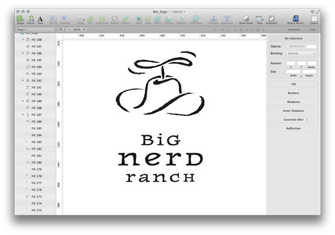Open the Shadows section
The width and height of the screenshot is (335, 235).
point(294,102)
